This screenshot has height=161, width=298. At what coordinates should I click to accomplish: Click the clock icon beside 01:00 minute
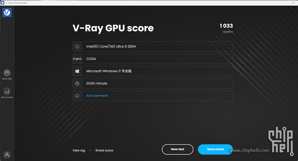tap(77, 84)
